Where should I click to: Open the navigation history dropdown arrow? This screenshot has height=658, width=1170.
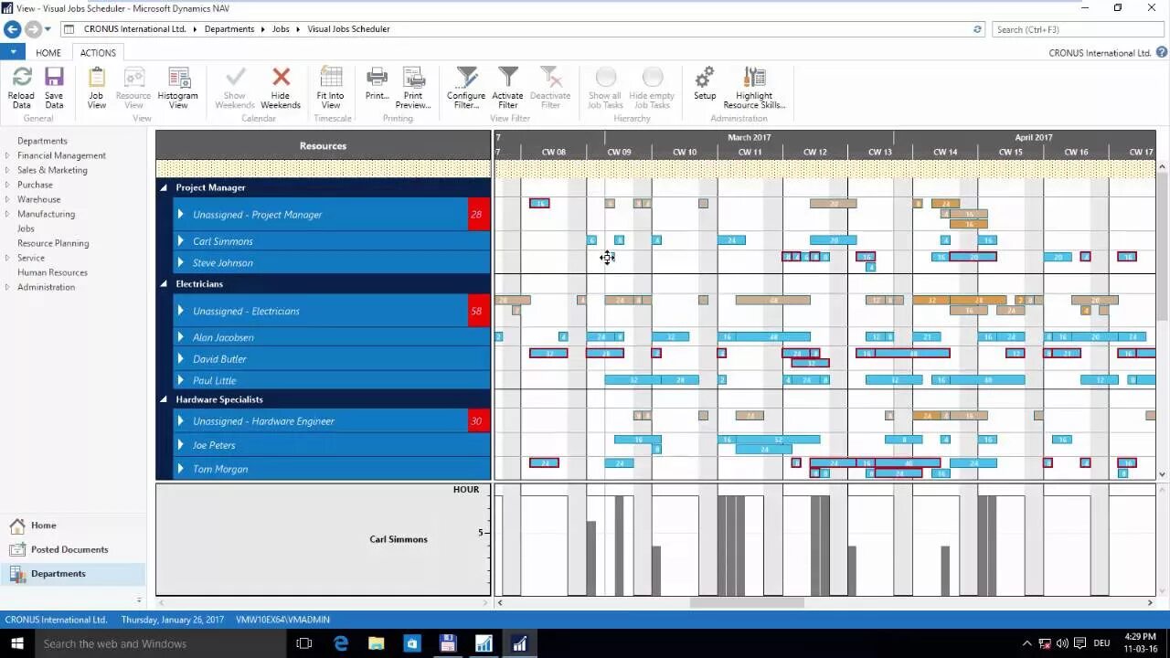click(48, 29)
